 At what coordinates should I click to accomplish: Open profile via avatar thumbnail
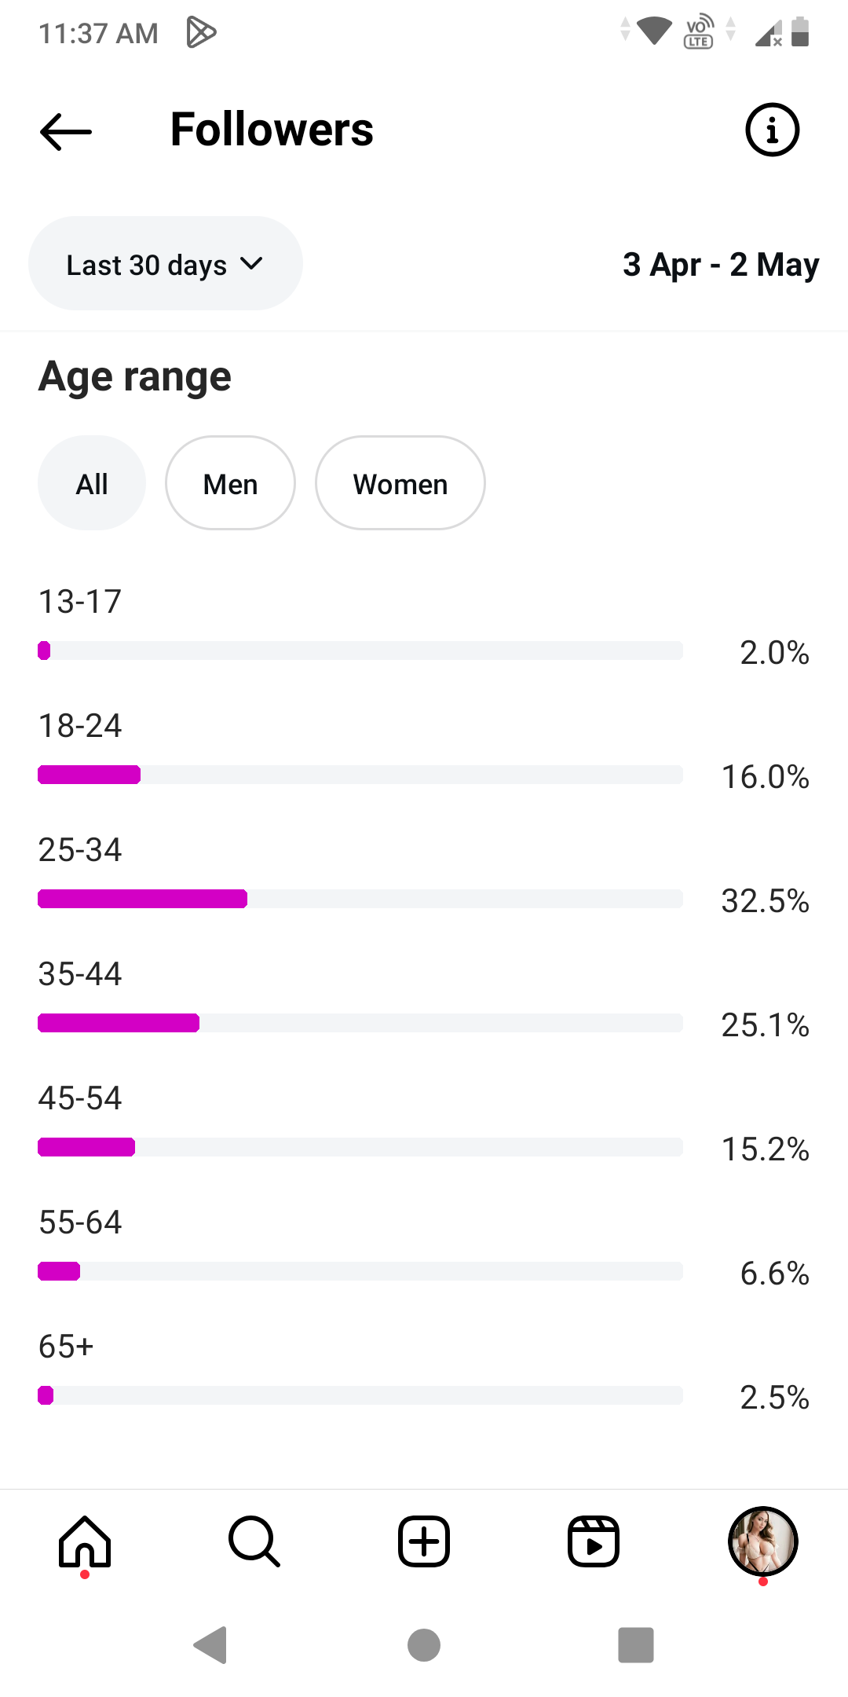tap(762, 1541)
